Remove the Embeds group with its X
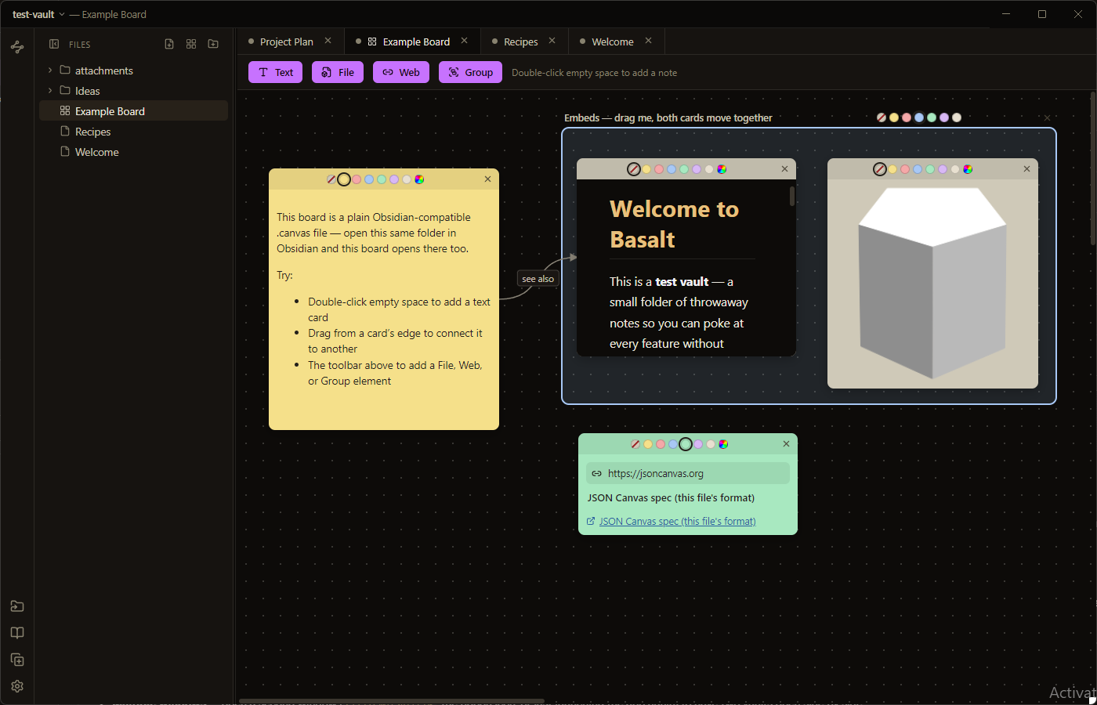 pyautogui.click(x=1047, y=118)
